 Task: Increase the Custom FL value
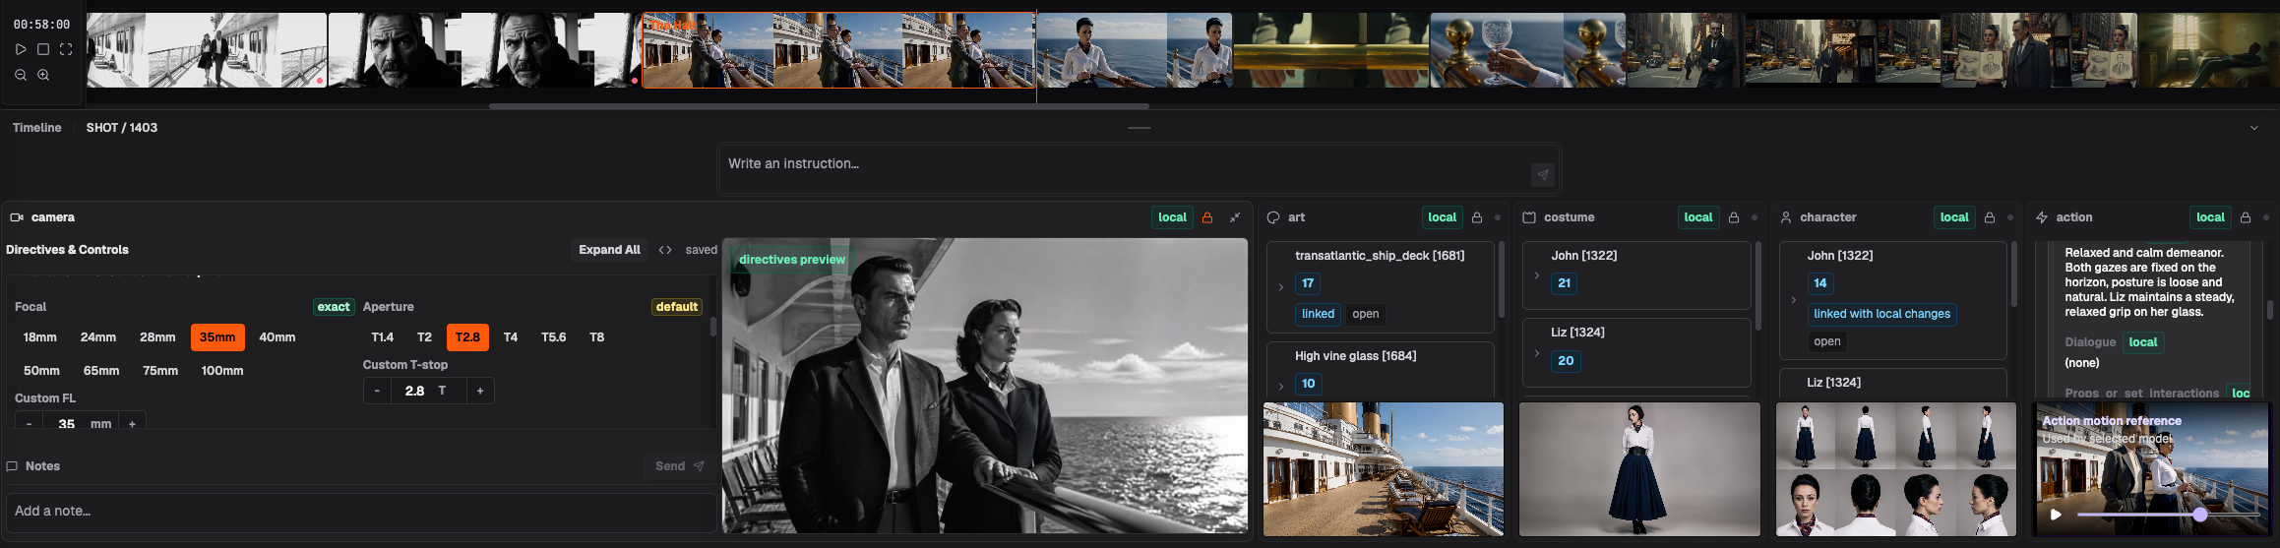pyautogui.click(x=132, y=423)
